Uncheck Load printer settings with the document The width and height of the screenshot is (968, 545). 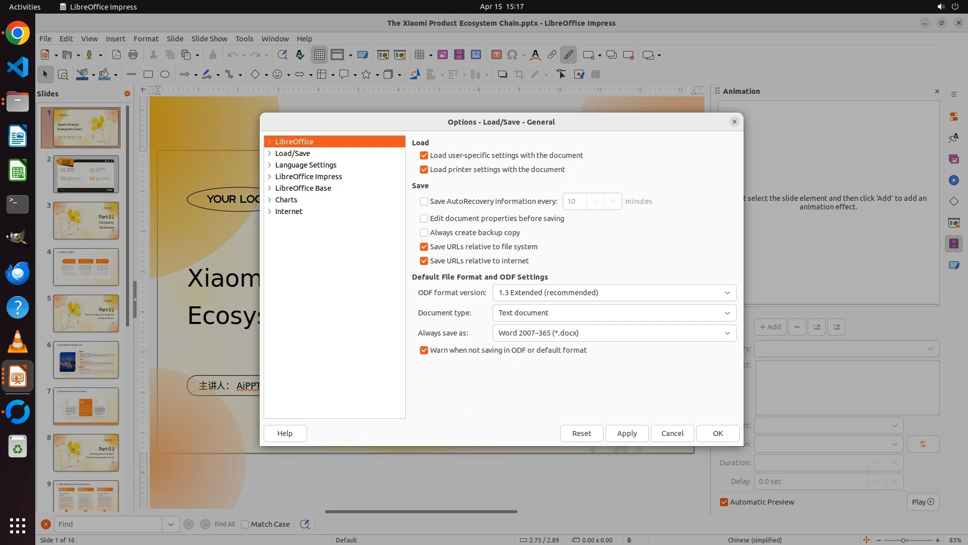point(424,170)
